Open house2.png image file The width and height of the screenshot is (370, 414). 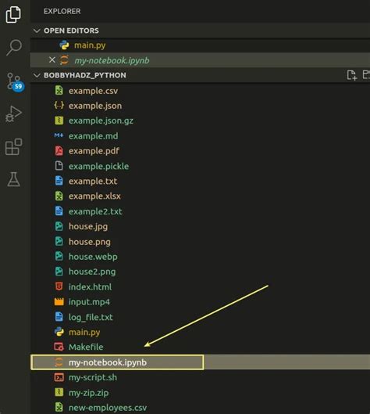[200, 272]
